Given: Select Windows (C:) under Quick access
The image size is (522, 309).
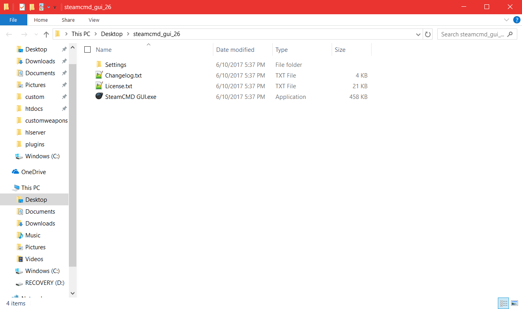Looking at the screenshot, I should tap(42, 156).
